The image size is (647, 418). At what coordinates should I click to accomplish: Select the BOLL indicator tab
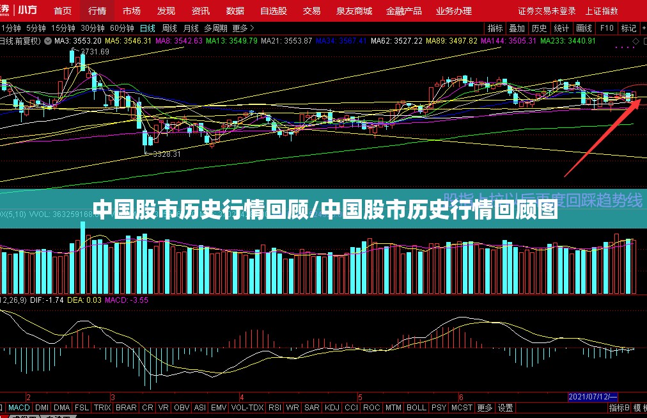coord(416,408)
